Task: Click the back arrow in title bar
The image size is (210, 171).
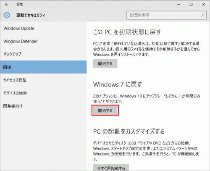Action: click(7, 4)
